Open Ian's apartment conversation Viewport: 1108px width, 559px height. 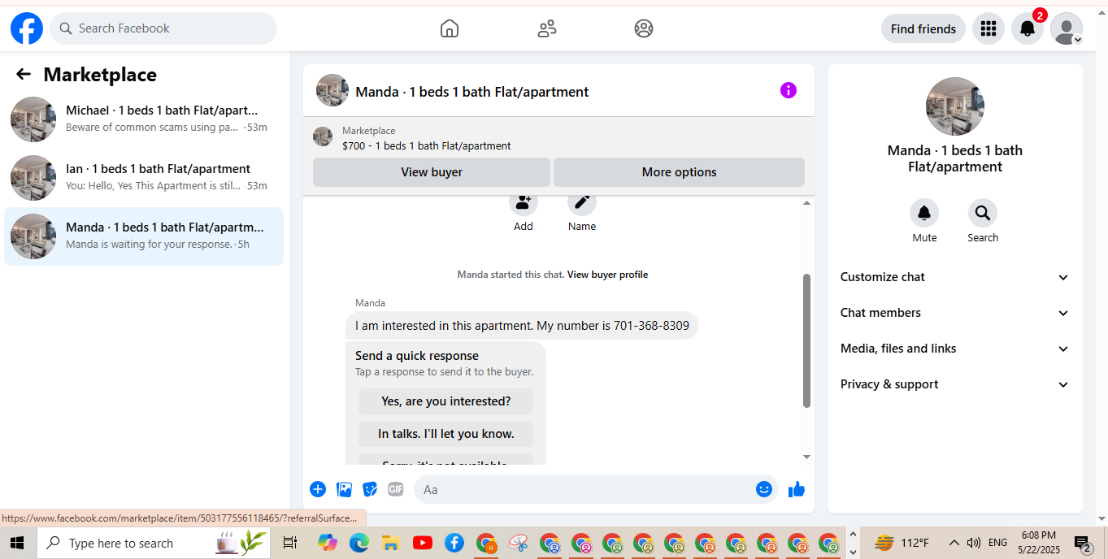144,177
